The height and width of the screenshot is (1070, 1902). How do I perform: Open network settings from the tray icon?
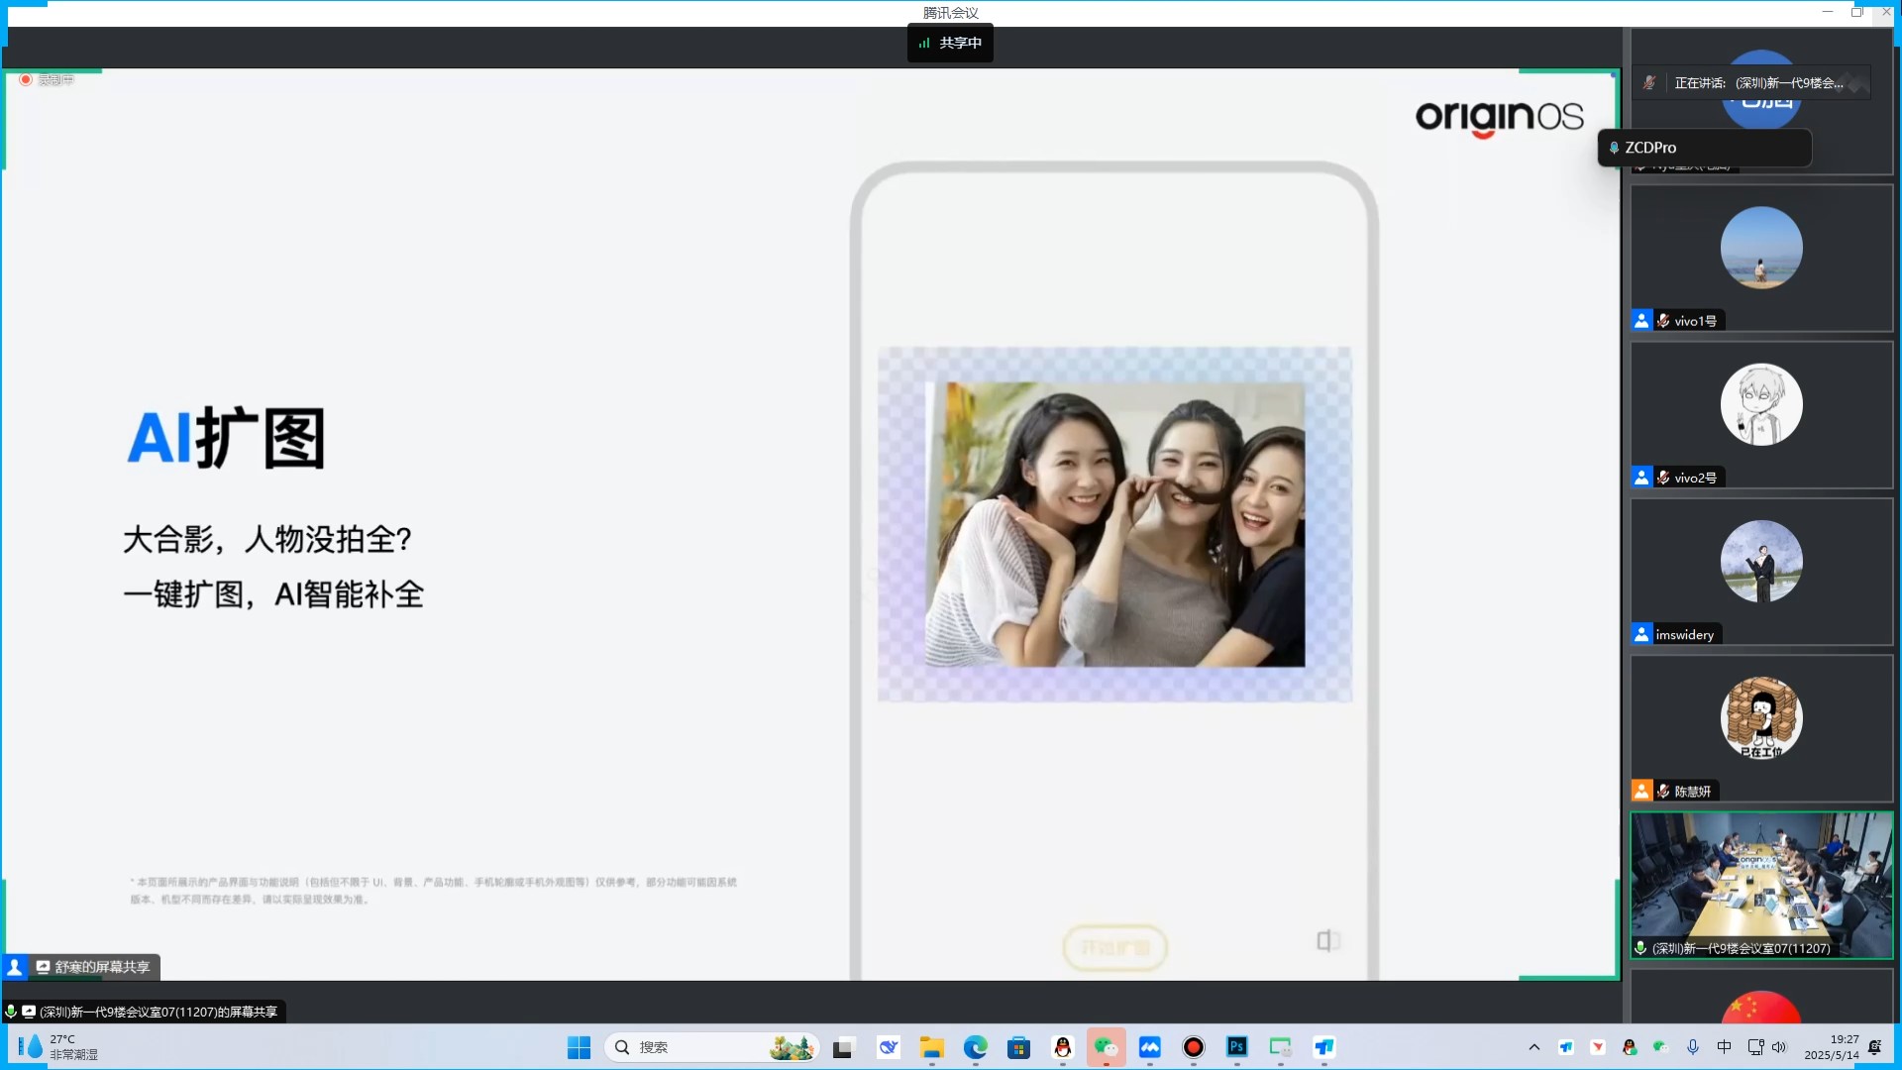point(1756,1047)
